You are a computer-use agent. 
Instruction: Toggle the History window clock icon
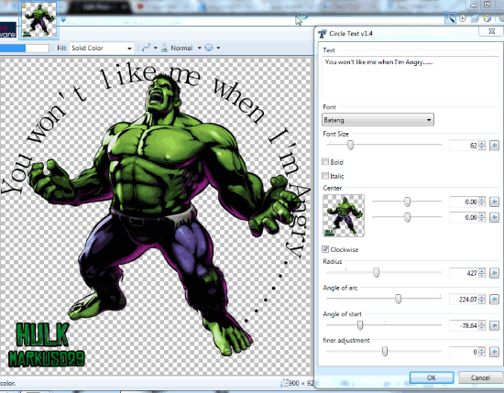click(463, 18)
